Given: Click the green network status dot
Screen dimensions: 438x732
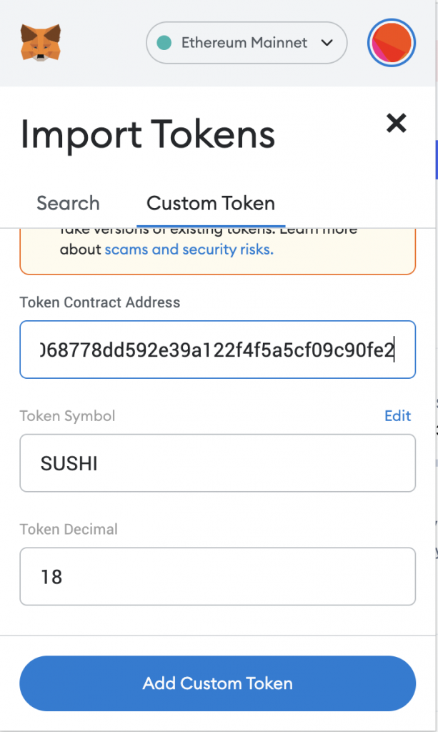Looking at the screenshot, I should [165, 43].
